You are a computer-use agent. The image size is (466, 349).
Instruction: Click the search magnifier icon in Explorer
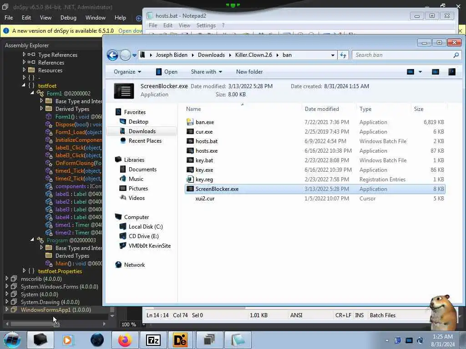click(x=456, y=55)
